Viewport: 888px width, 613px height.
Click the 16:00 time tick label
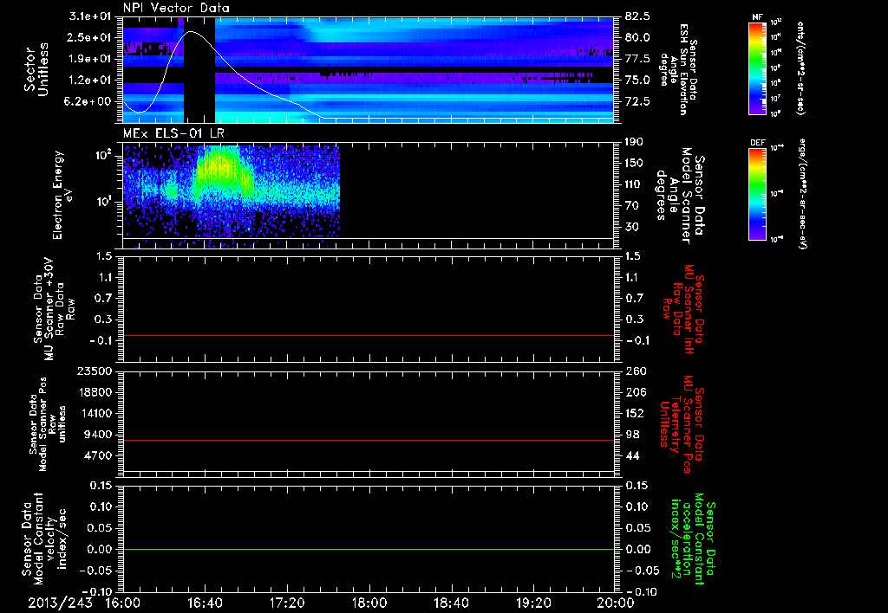[x=123, y=603]
